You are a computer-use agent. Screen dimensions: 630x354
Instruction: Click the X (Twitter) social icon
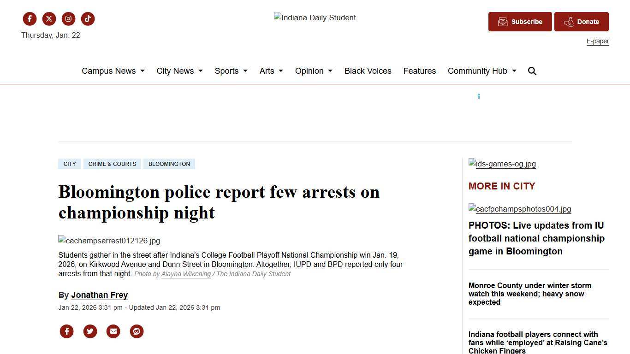coord(49,19)
